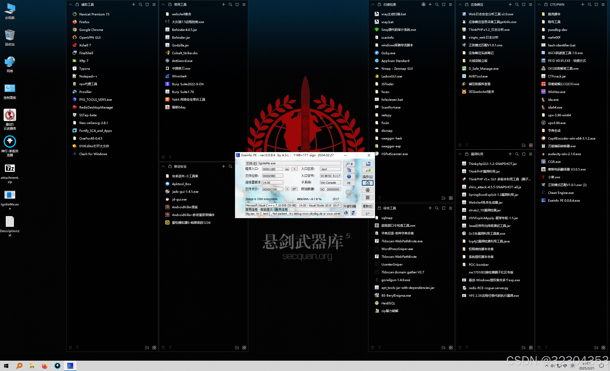The width and height of the screenshot is (610, 371).
Task: Collapse the 扫描检测 panel chevron
Action: 373,4
